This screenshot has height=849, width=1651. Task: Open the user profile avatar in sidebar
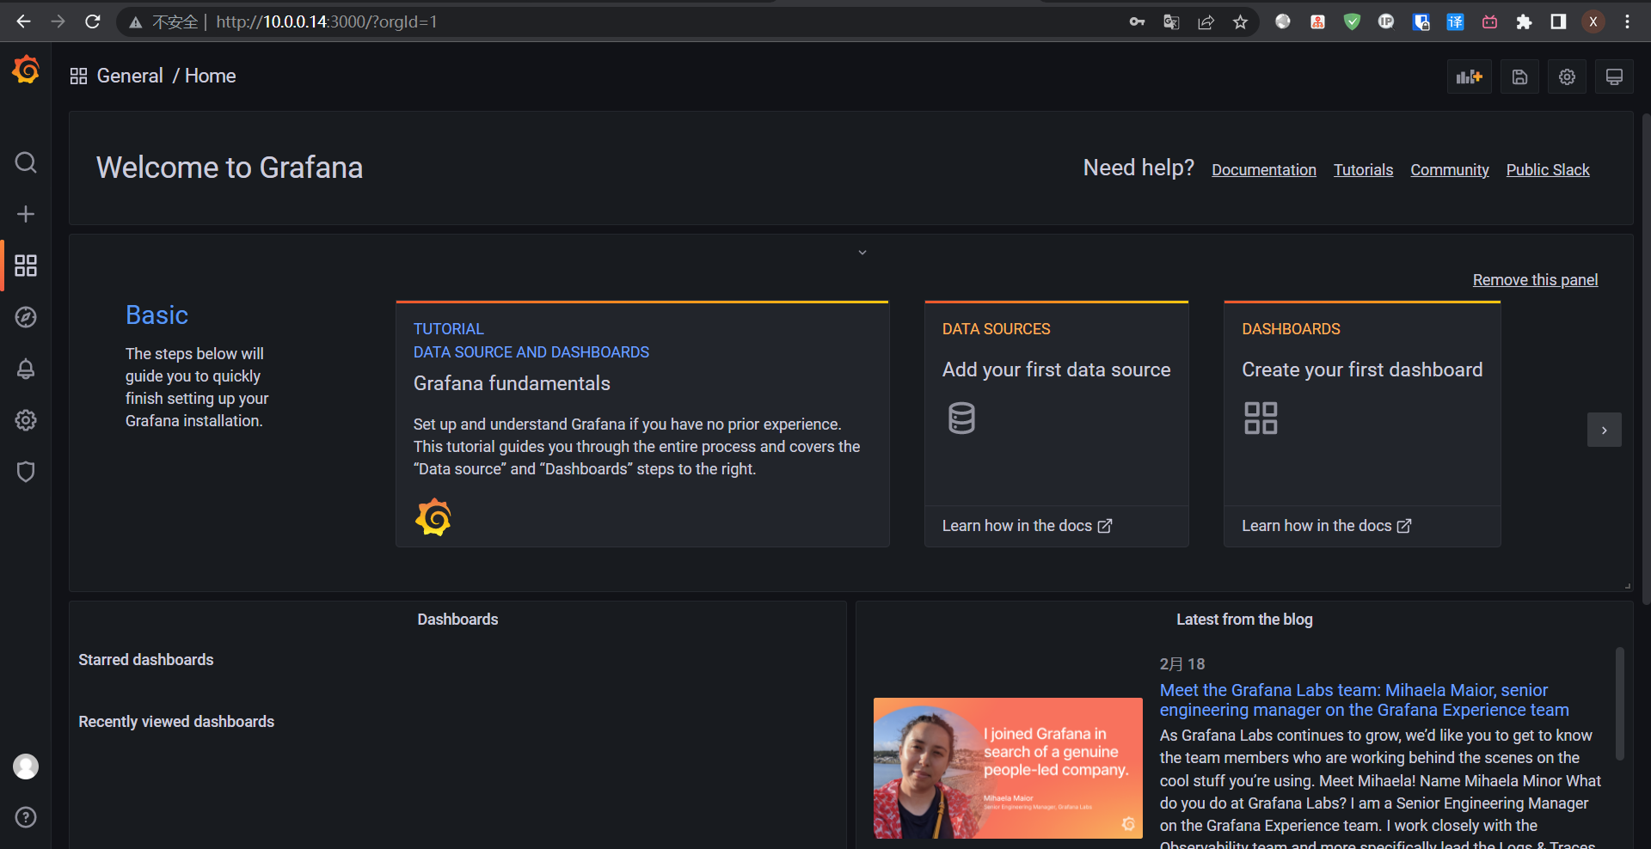pyautogui.click(x=26, y=767)
